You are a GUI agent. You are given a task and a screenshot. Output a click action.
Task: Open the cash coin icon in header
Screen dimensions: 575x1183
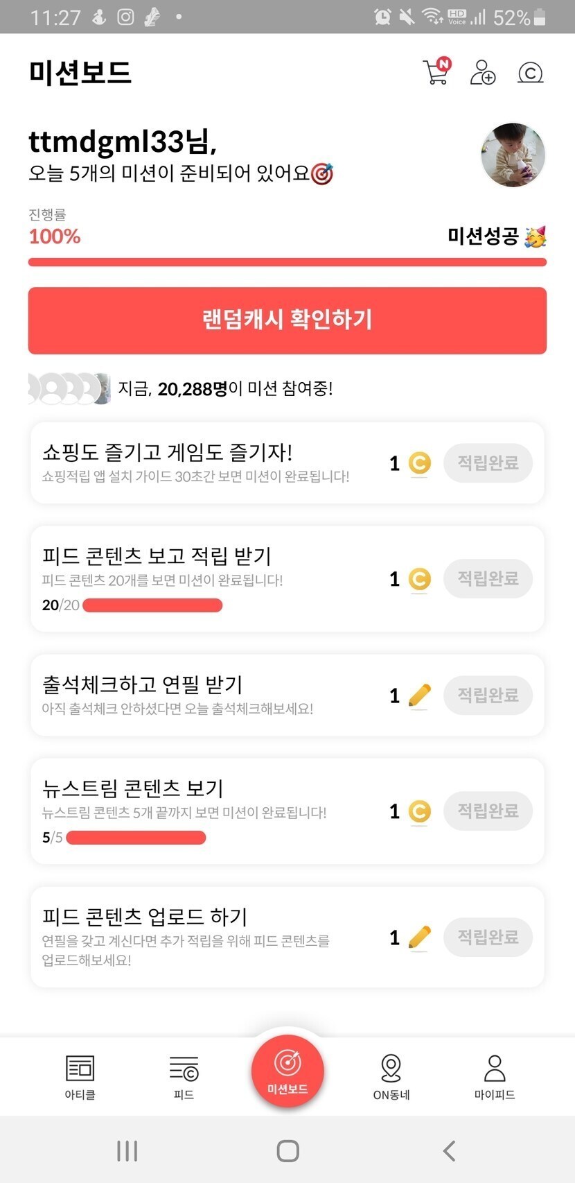pyautogui.click(x=530, y=72)
